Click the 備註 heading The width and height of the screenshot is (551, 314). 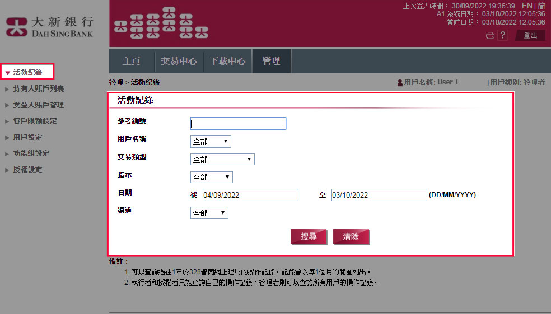(x=118, y=261)
